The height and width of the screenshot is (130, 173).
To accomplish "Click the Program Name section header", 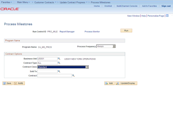I will (65, 41).
